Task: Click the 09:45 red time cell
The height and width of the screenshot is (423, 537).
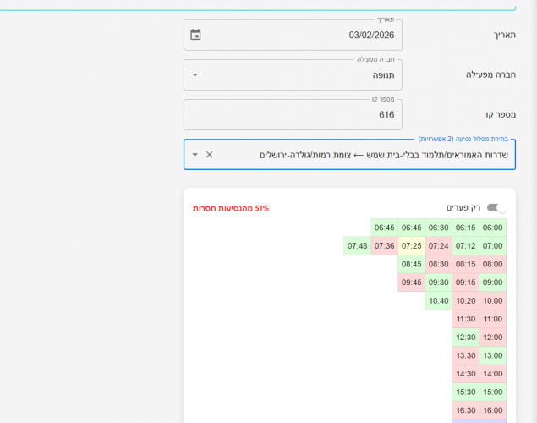Action: 412,283
